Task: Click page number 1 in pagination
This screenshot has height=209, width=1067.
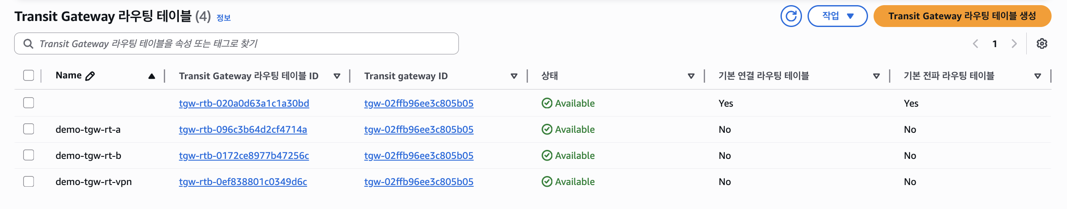Action: click(995, 44)
